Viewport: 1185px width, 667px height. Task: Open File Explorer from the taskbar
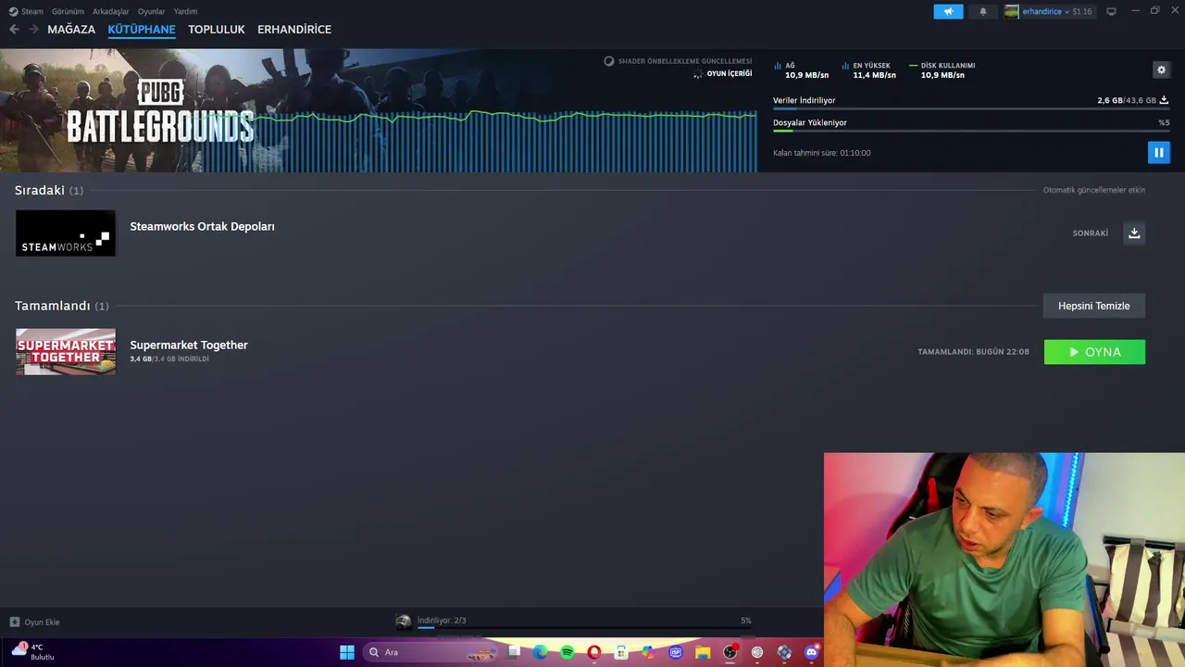point(703,652)
